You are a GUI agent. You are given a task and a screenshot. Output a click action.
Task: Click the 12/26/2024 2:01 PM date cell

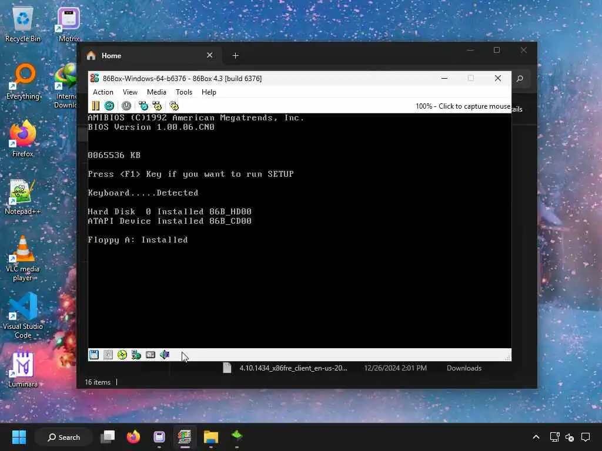pyautogui.click(x=395, y=368)
